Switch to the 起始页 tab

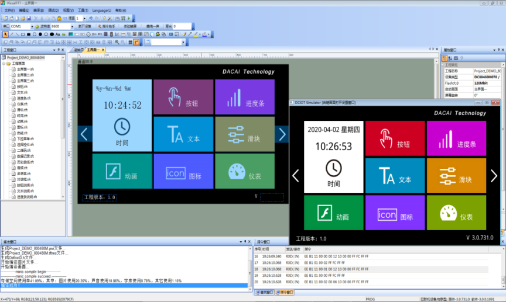pos(78,50)
